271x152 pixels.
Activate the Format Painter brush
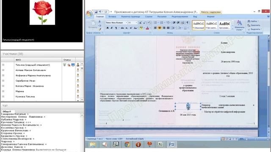pyautogui.click(x=100, y=29)
